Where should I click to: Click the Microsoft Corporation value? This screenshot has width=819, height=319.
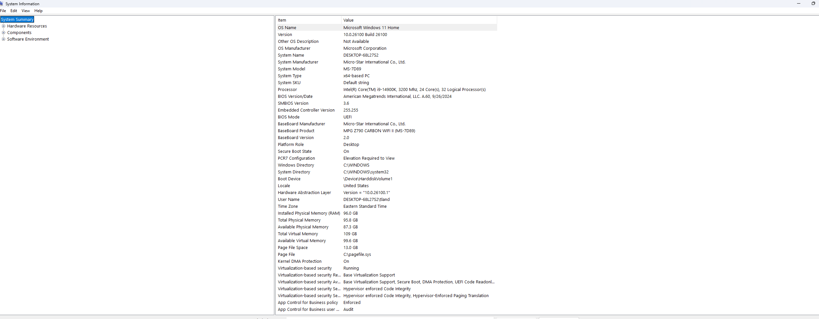365,48
